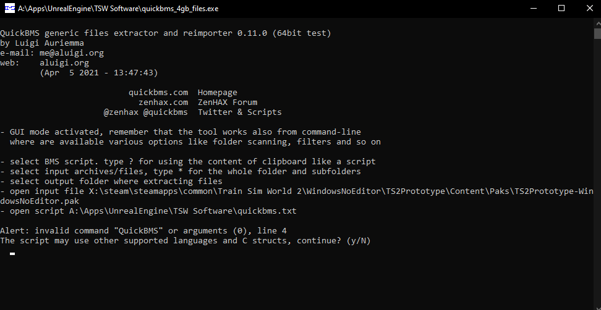Close the quickbms_4gb_files.exe window
The width and height of the screenshot is (601, 310).
pos(589,9)
